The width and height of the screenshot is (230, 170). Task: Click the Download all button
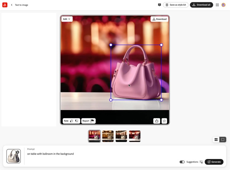202,5
